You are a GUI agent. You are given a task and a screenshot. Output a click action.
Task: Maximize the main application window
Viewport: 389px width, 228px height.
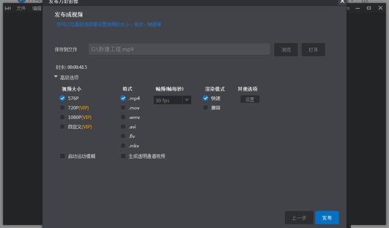pos(369,8)
